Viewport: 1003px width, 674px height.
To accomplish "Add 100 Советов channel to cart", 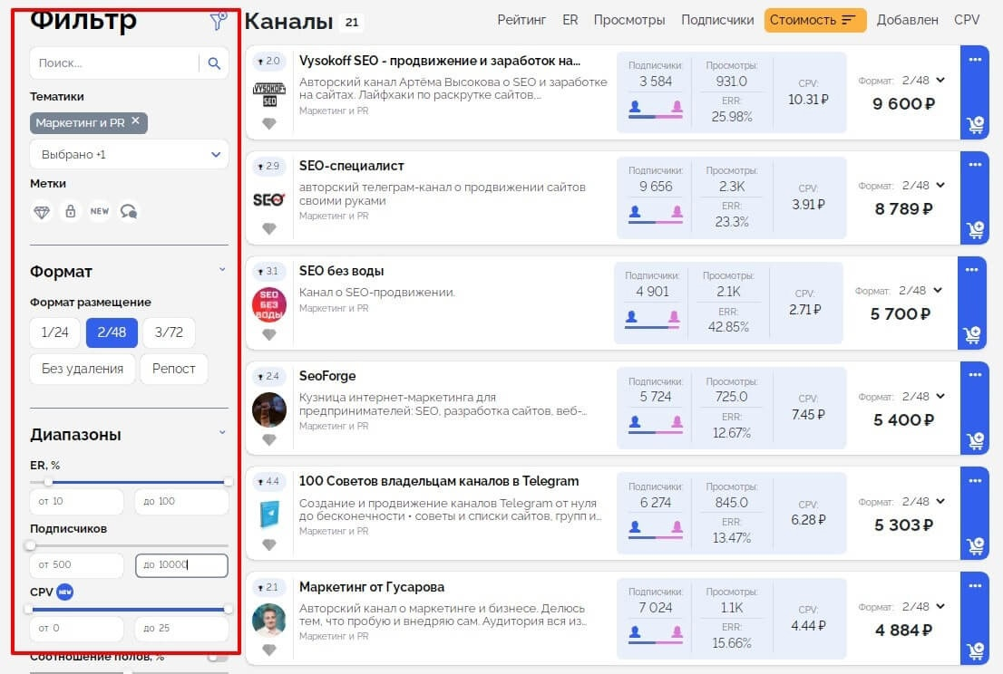I will [976, 546].
